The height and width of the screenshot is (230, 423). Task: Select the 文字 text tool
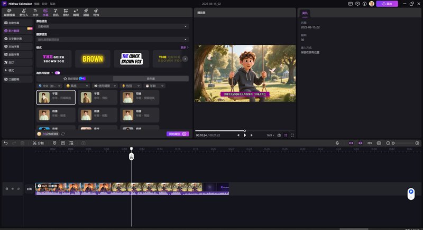pyautogui.click(x=35, y=12)
